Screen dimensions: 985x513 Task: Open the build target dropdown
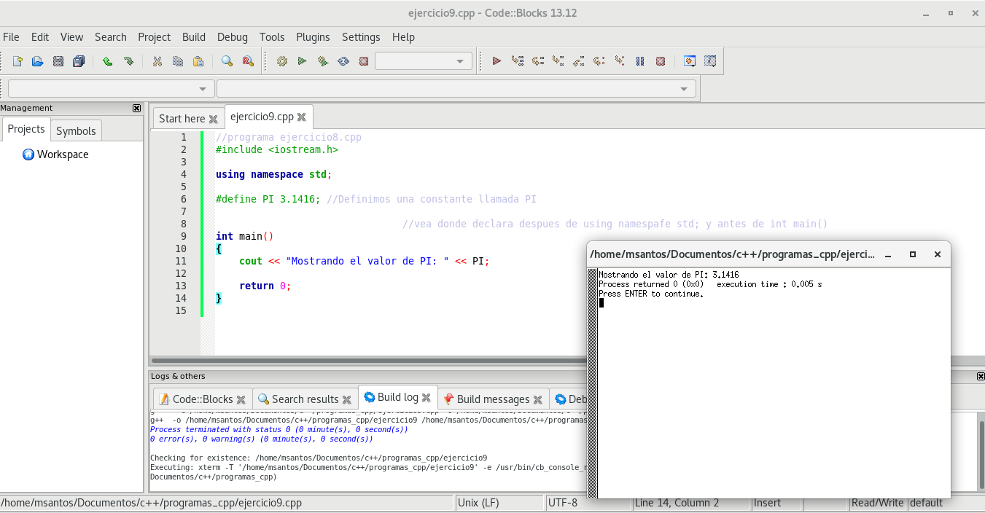click(x=424, y=61)
